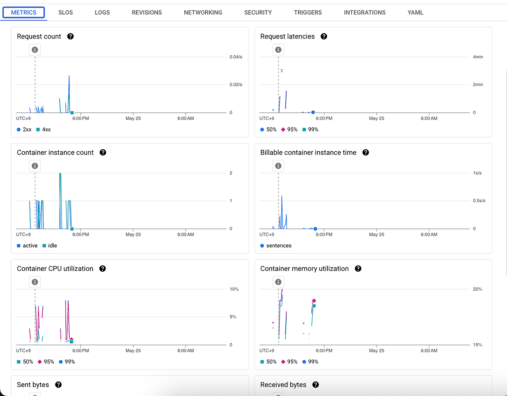Hide the 99% latency series on Request latencies

point(310,130)
